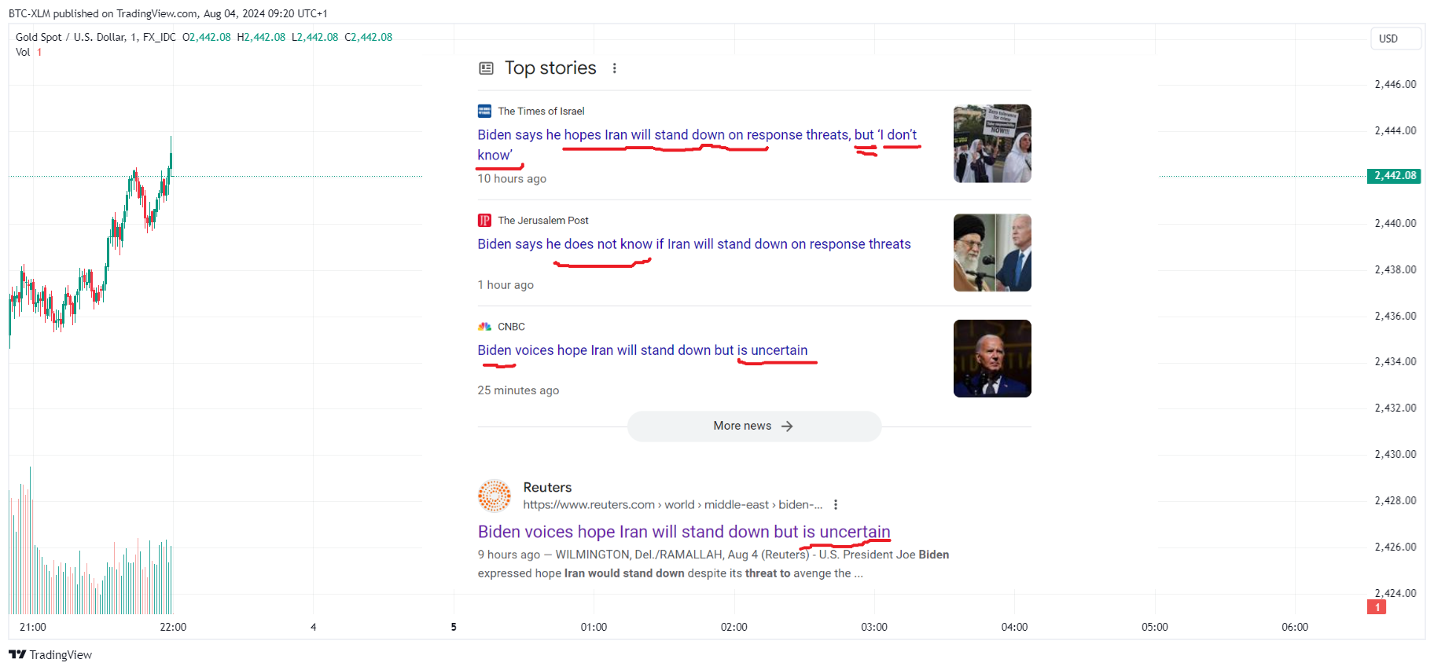
Task: Click the 2,428.00 price axis label
Action: (x=1395, y=500)
